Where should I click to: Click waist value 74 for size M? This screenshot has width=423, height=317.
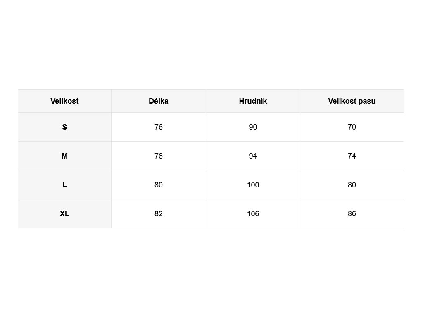point(352,156)
